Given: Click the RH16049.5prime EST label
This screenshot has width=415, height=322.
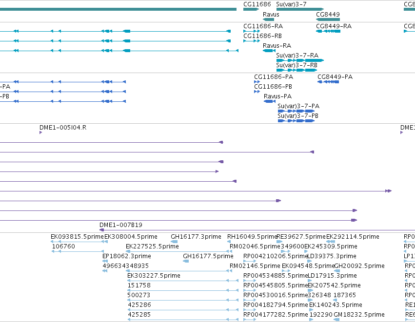Looking at the screenshot, I should click(x=252, y=237).
